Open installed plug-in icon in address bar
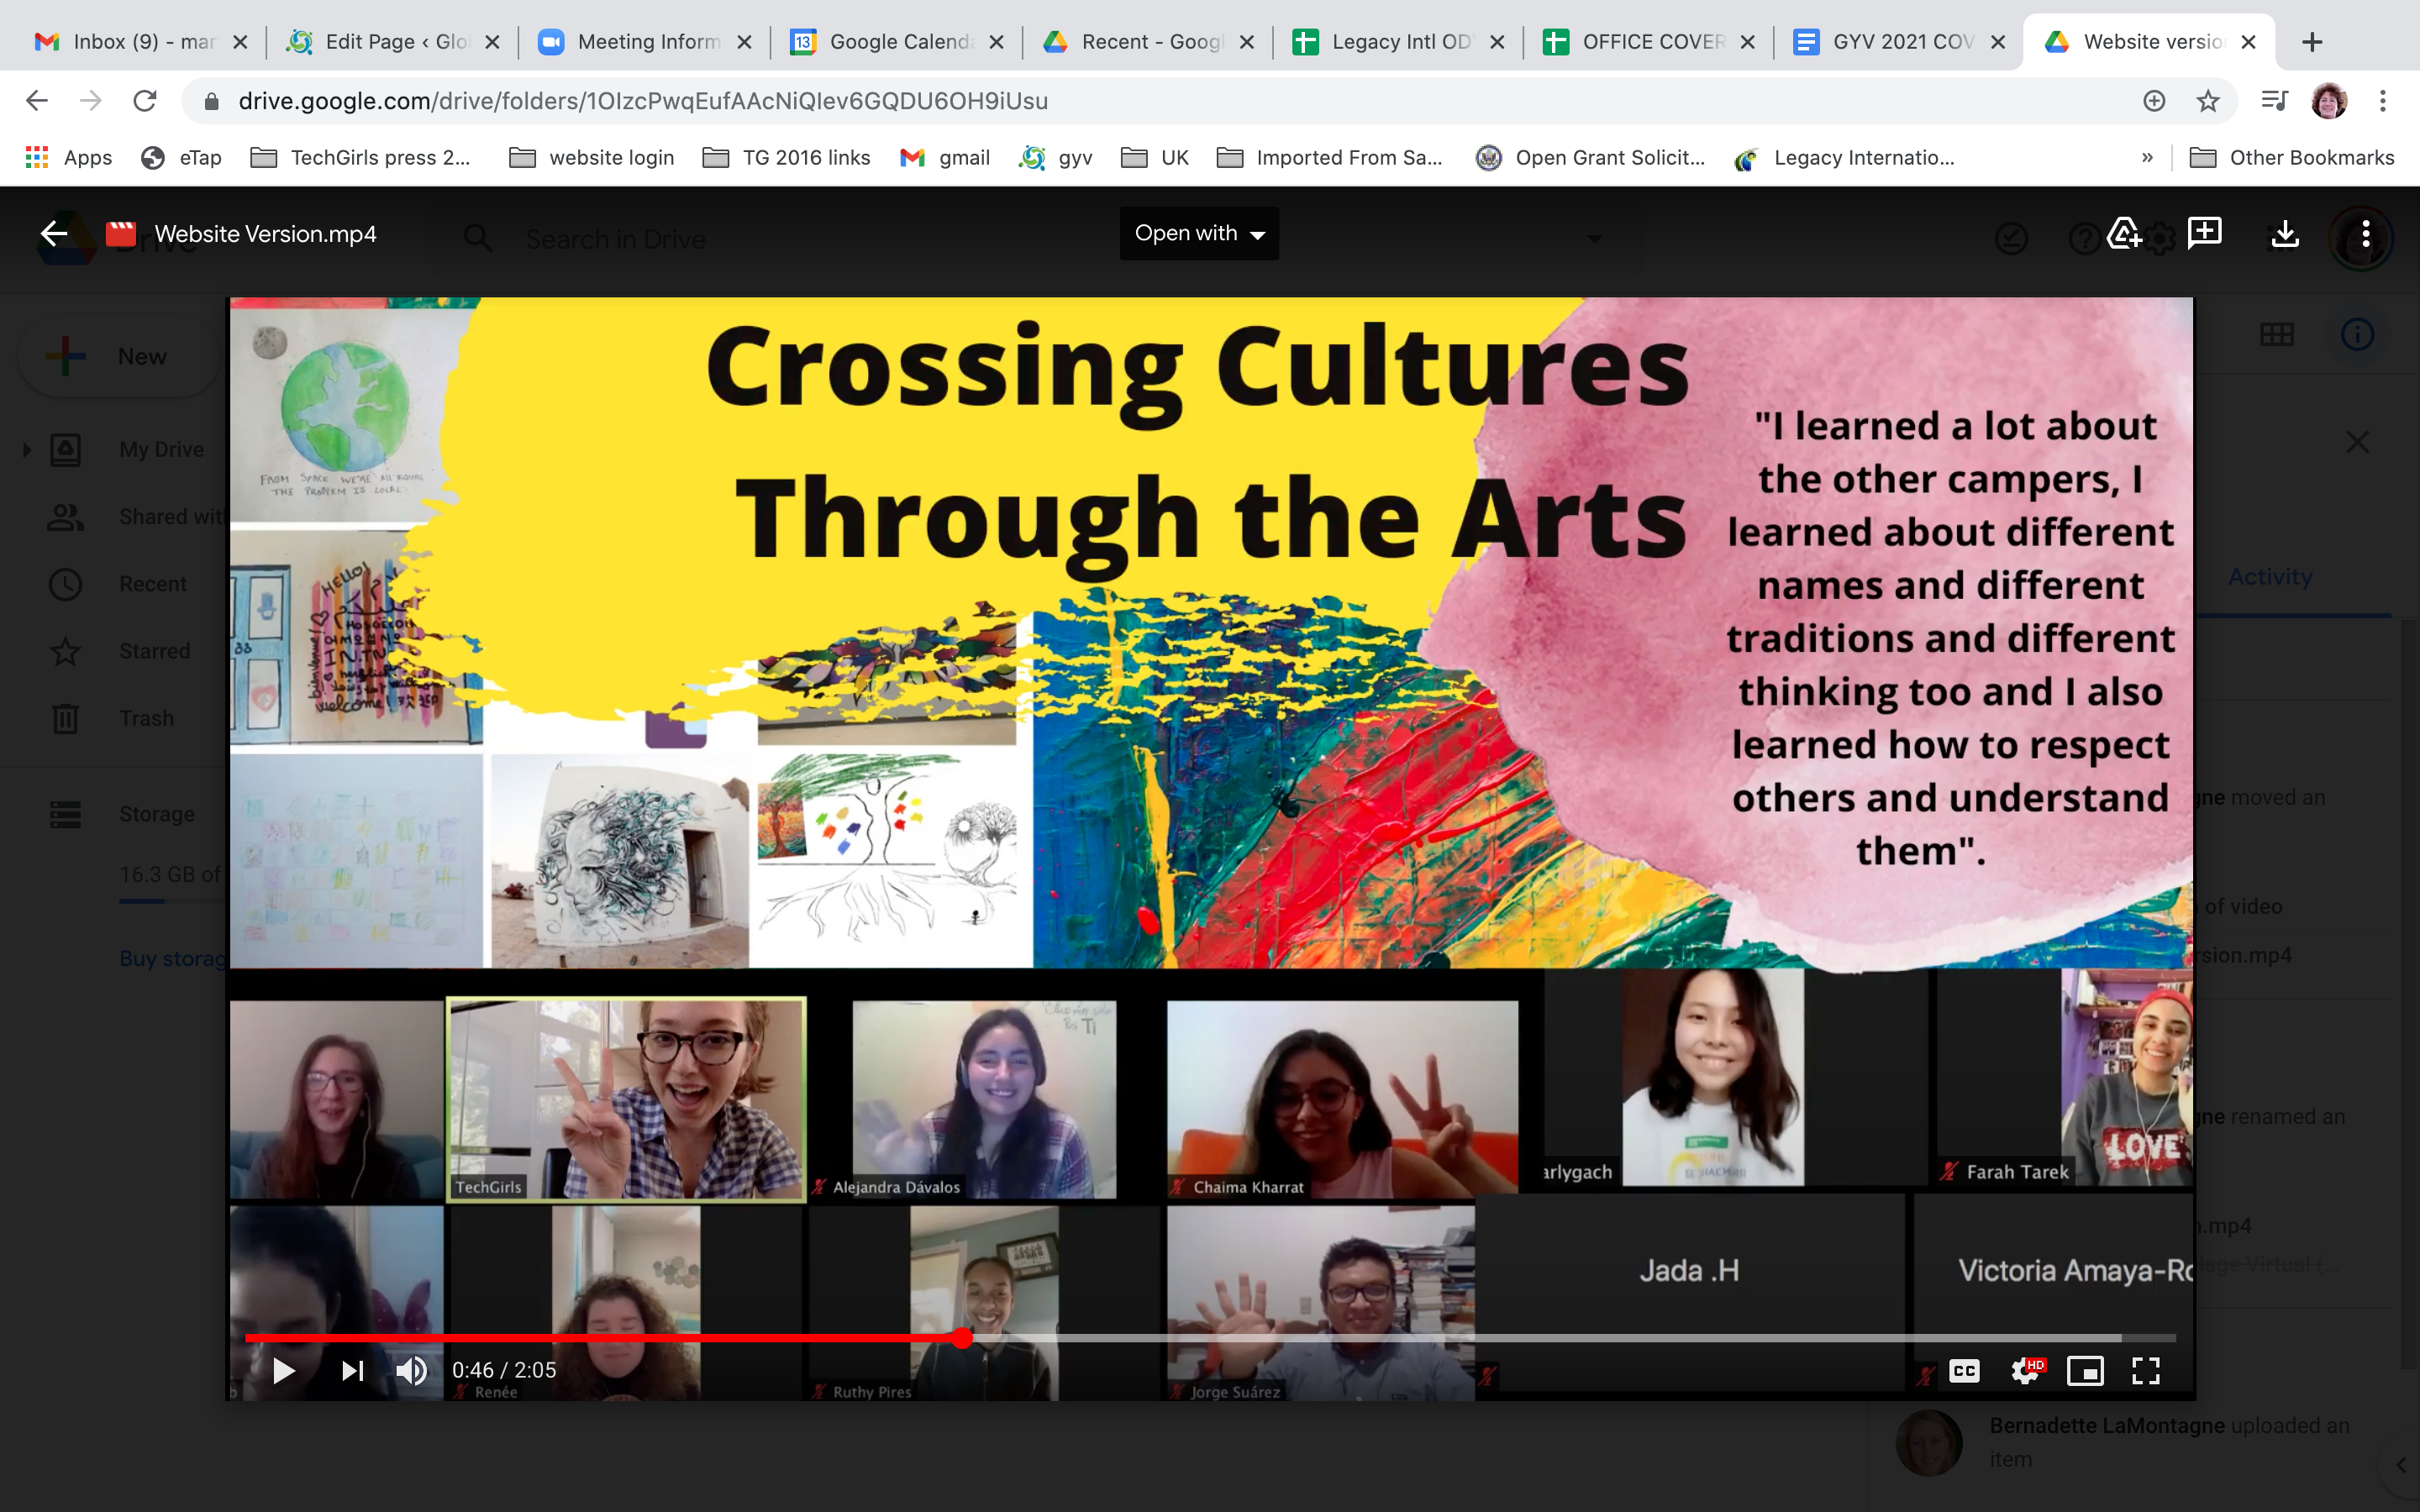2420x1512 pixels. [2154, 101]
